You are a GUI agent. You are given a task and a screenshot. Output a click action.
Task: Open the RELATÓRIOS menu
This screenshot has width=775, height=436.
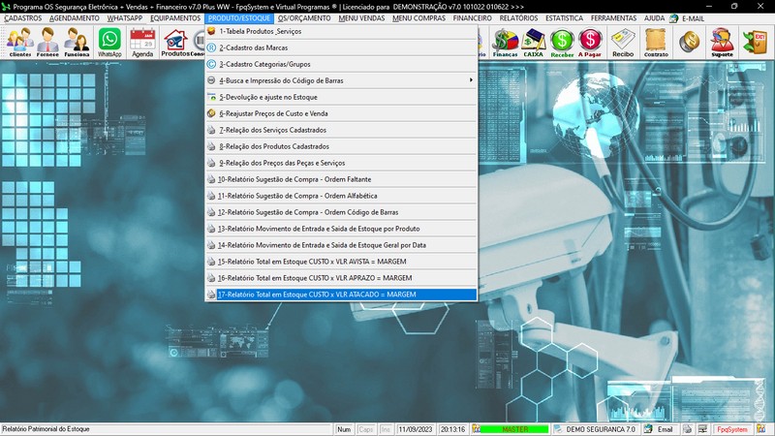[518, 18]
